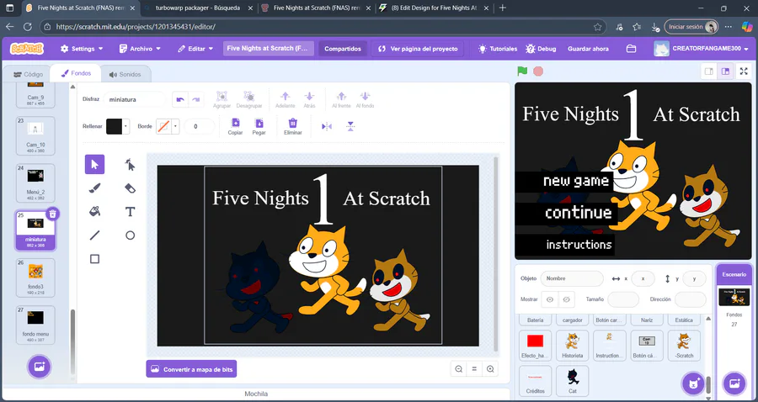Switch to the Código tab
The width and height of the screenshot is (758, 402).
coord(28,74)
